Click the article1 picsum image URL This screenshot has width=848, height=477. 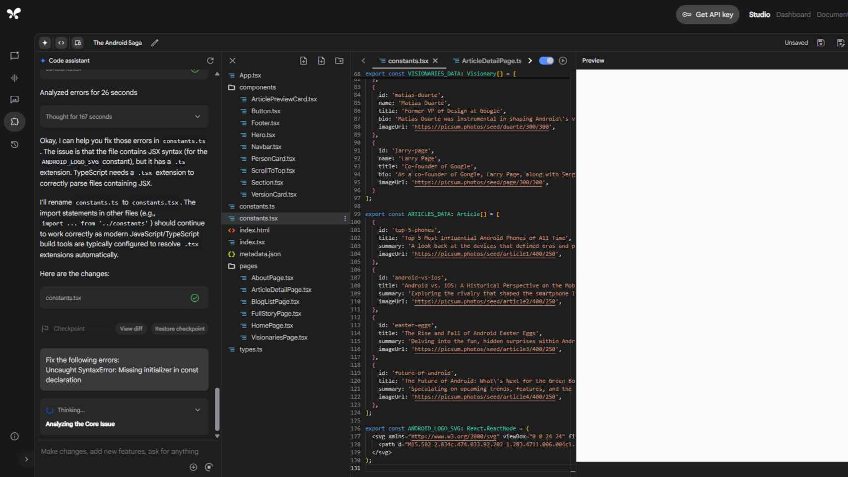click(485, 254)
